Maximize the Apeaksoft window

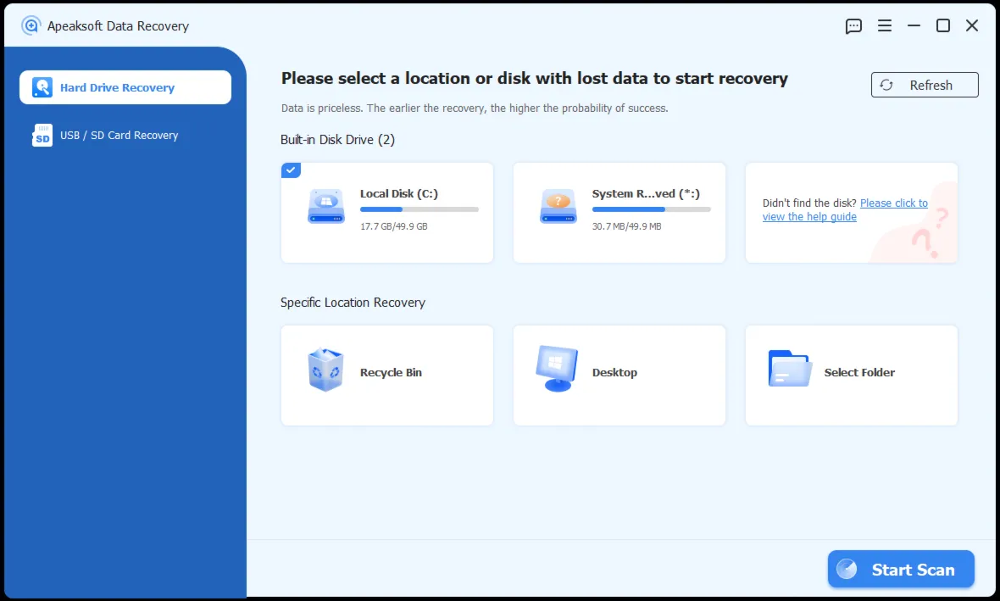(x=942, y=25)
